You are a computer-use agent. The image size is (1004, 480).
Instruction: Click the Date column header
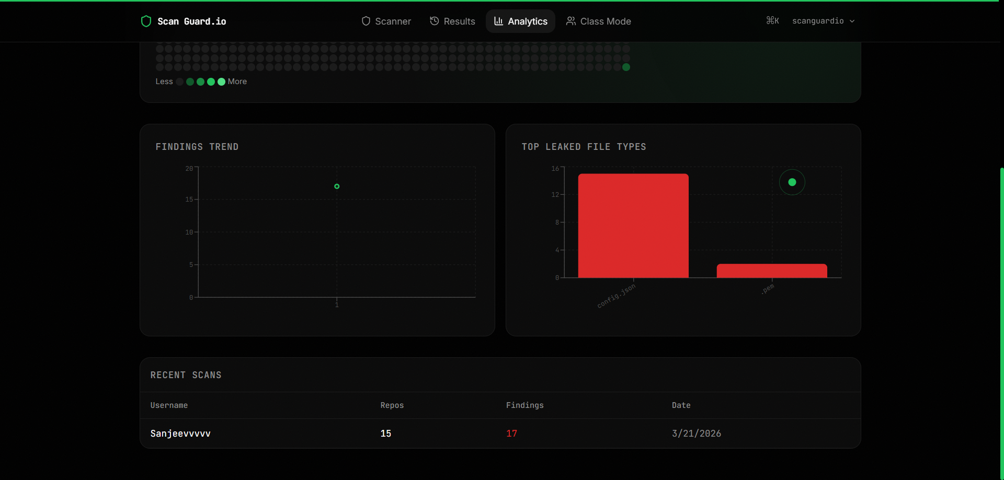[681, 405]
